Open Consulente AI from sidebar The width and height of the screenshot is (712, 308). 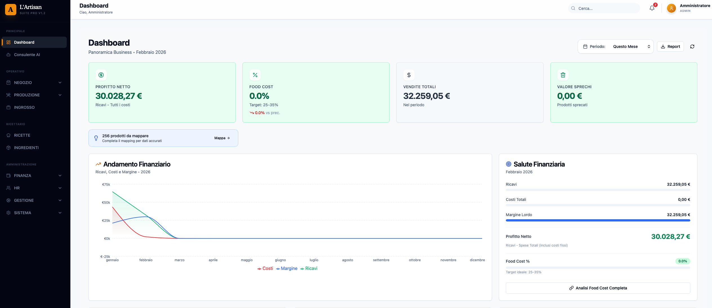27,55
